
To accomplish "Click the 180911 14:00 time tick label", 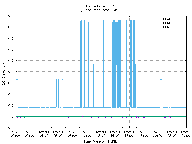I will tap(115, 134).
